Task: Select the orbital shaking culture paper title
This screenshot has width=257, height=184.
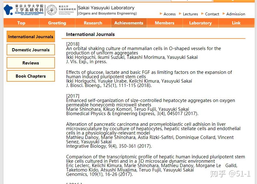Action: (x=144, y=51)
